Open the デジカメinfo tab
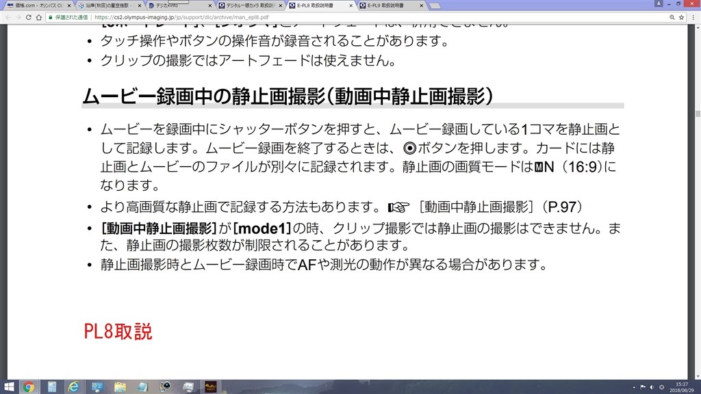The width and height of the screenshot is (701, 394). click(177, 5)
